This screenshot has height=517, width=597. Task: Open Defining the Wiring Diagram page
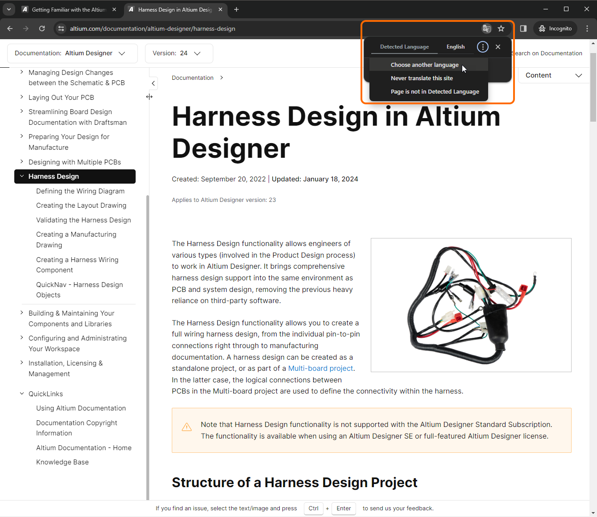pyautogui.click(x=80, y=191)
